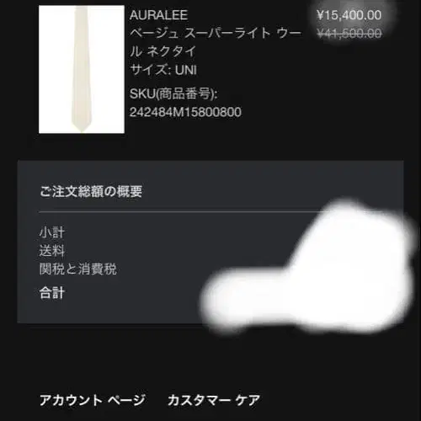421x421 pixels.
Task: Select the ベージュ スーパーライト product title line
Action: pos(216,33)
